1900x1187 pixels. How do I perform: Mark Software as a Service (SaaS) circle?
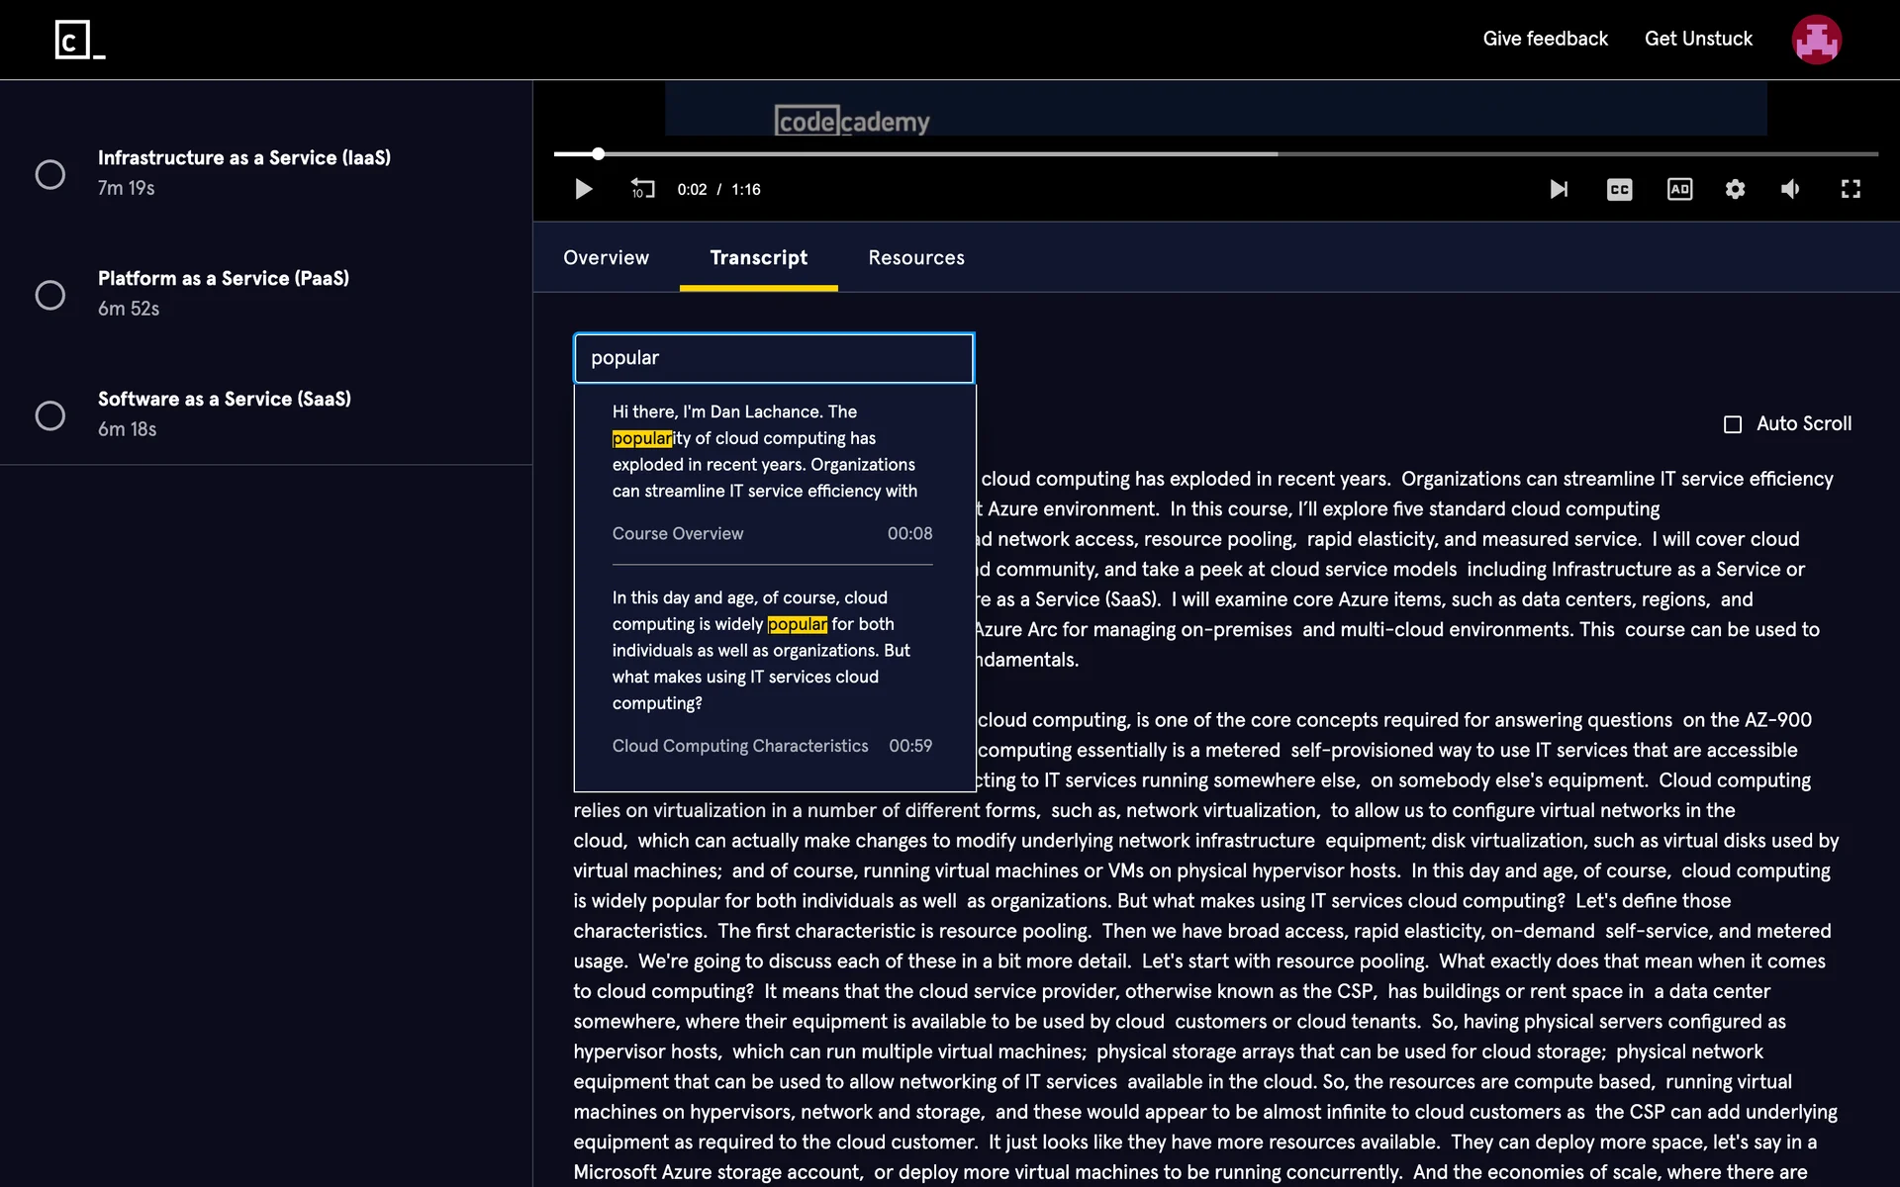click(x=50, y=415)
